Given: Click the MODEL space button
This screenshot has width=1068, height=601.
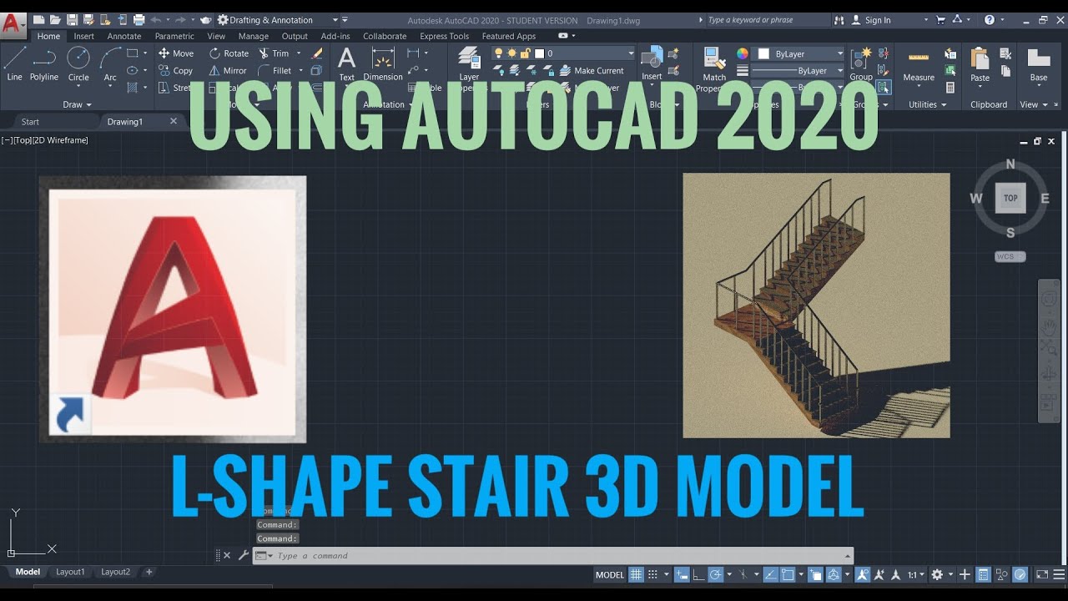Looking at the screenshot, I should 610,574.
